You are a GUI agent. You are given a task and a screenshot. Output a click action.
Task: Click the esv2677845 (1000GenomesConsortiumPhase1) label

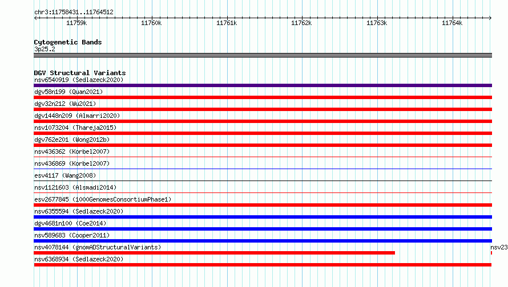point(103,199)
